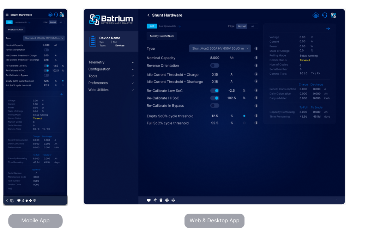Switch filter to All tab
Image resolution: width=381 pixels, height=229 pixels.
253,26
